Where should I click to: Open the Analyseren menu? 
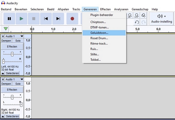tap(121, 9)
